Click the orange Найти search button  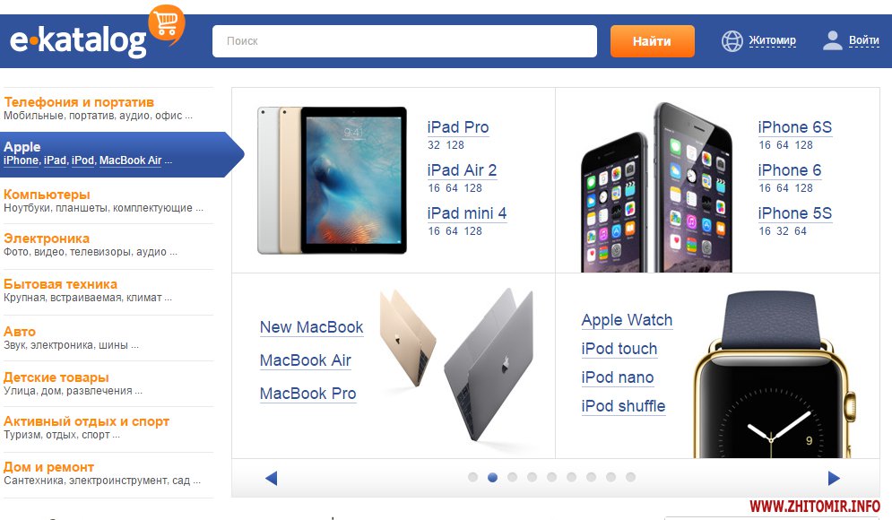653,41
